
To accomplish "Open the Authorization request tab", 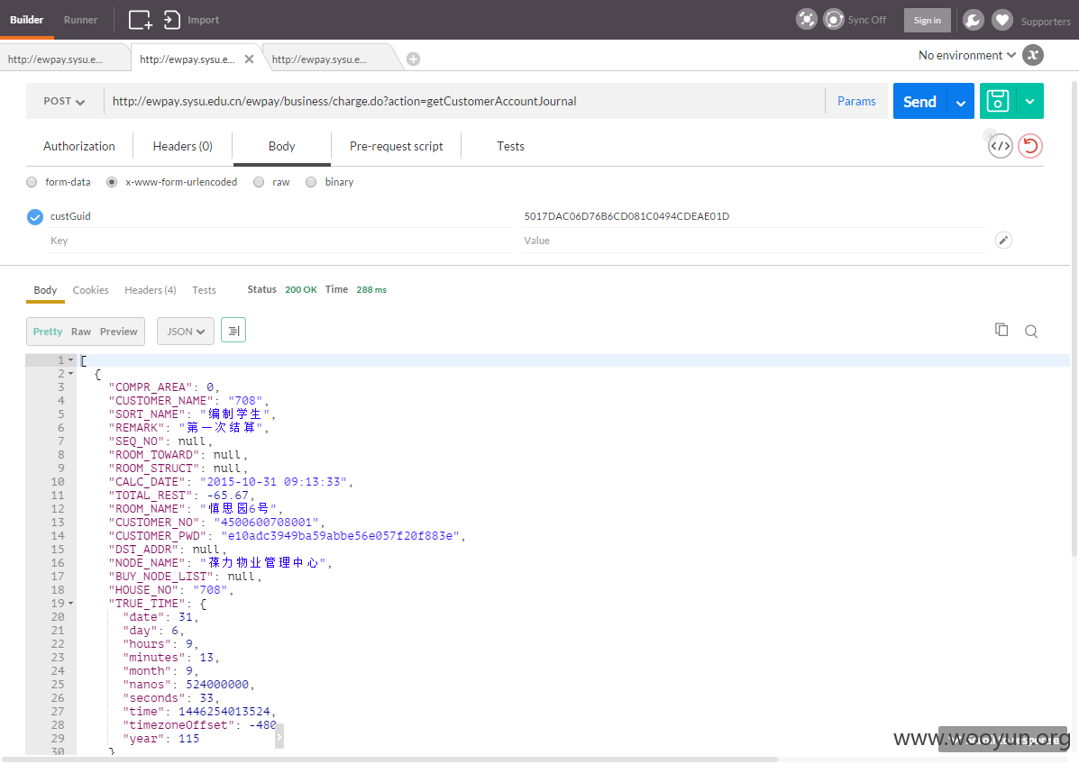I will [79, 146].
